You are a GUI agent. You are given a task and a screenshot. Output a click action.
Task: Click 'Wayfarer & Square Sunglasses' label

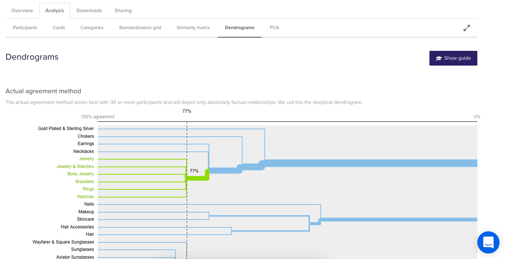(x=63, y=242)
